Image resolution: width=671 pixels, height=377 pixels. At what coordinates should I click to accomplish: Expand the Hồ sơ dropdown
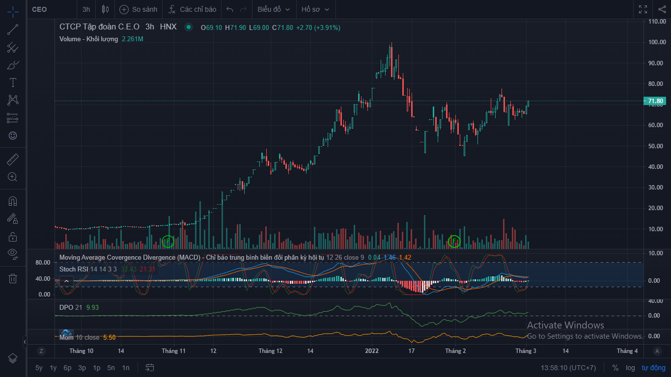click(x=315, y=9)
